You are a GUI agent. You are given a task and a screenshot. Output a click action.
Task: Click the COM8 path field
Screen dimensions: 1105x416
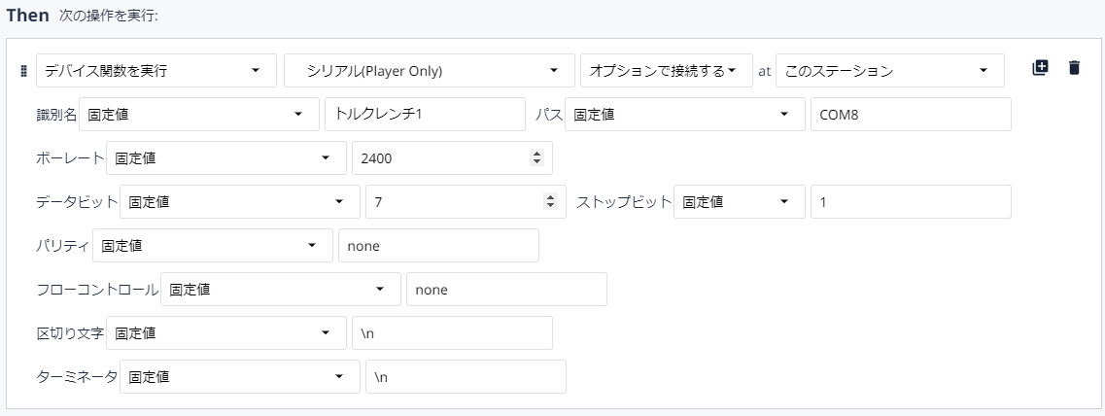point(911,115)
